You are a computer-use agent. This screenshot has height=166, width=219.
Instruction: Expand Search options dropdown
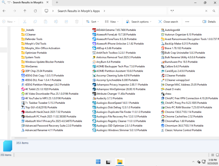pos(139,22)
